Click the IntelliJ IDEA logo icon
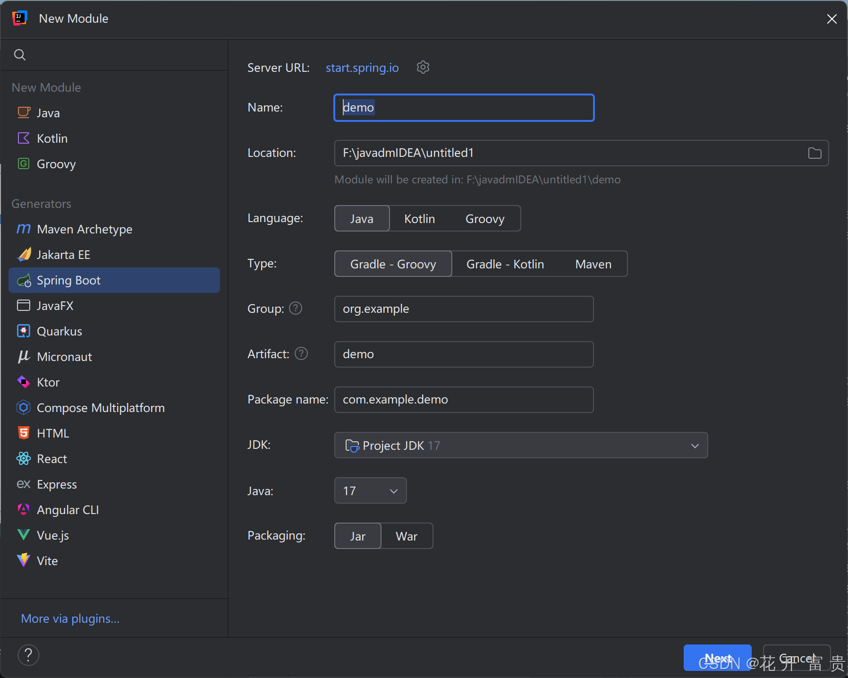Image resolution: width=848 pixels, height=678 pixels. tap(19, 18)
